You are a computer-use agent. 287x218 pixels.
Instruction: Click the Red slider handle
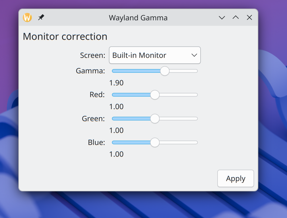pos(155,95)
